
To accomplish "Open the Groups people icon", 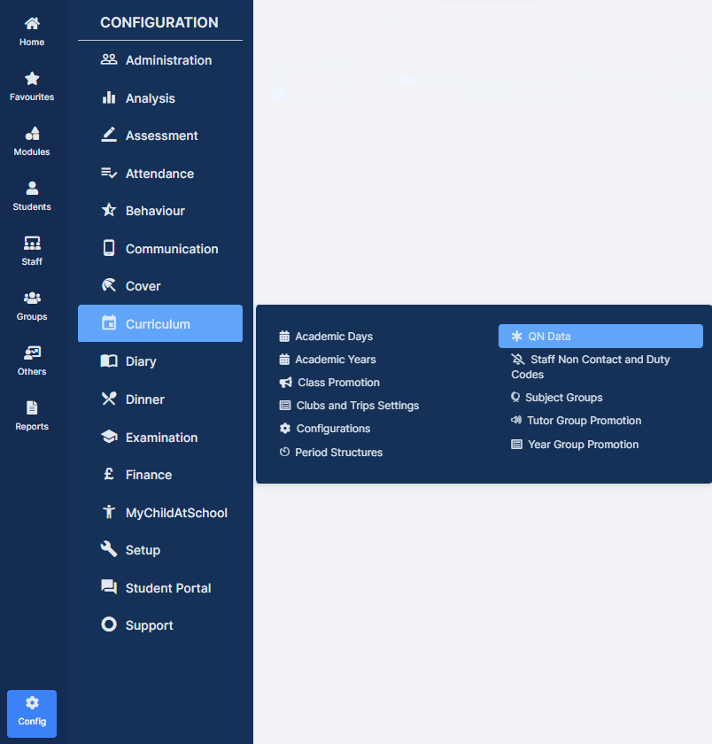I will pos(32,298).
